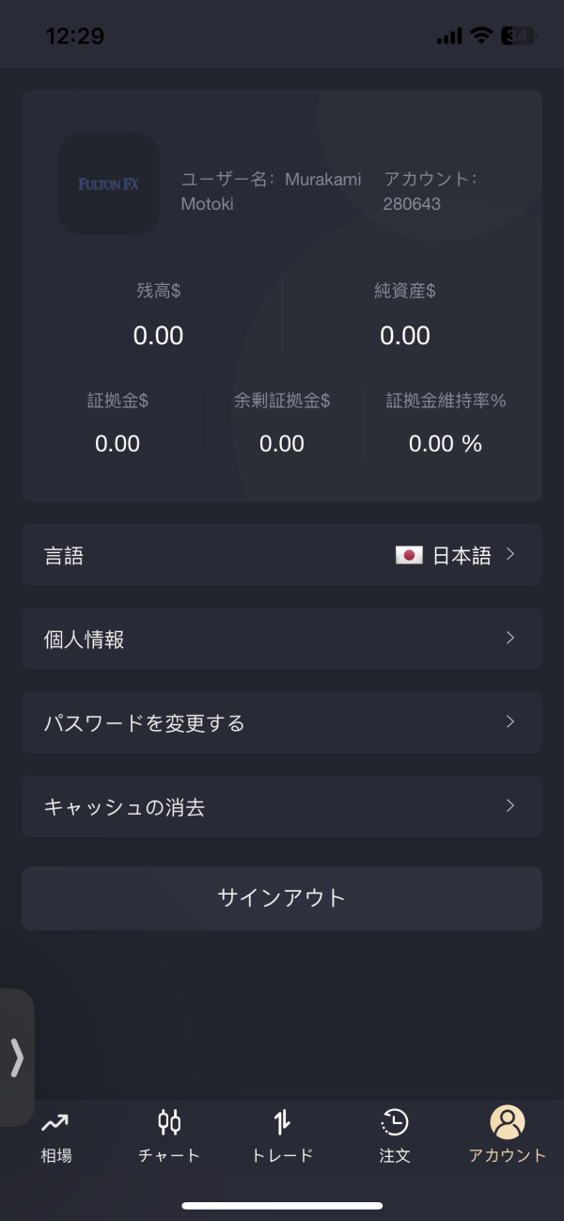Expand the 個人情報 row chevron
Image resolution: width=564 pixels, height=1221 pixels.
click(510, 638)
